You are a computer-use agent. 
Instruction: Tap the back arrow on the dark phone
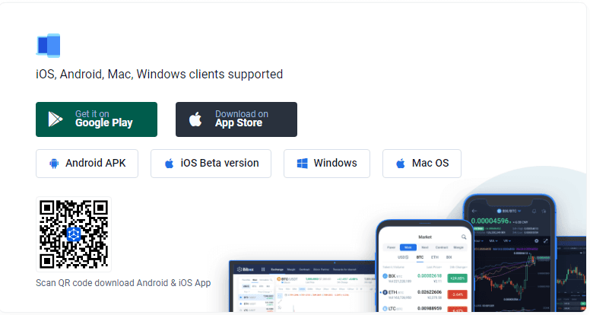pos(474,211)
